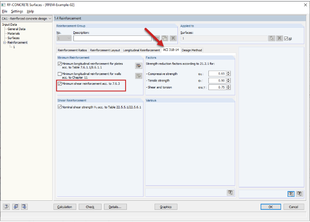Click the copy reinforcement group icon
This screenshot has height=222, width=310.
(165, 38)
